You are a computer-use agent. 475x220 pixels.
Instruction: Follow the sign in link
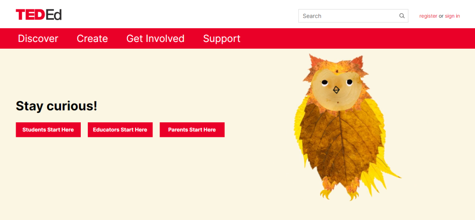click(452, 16)
